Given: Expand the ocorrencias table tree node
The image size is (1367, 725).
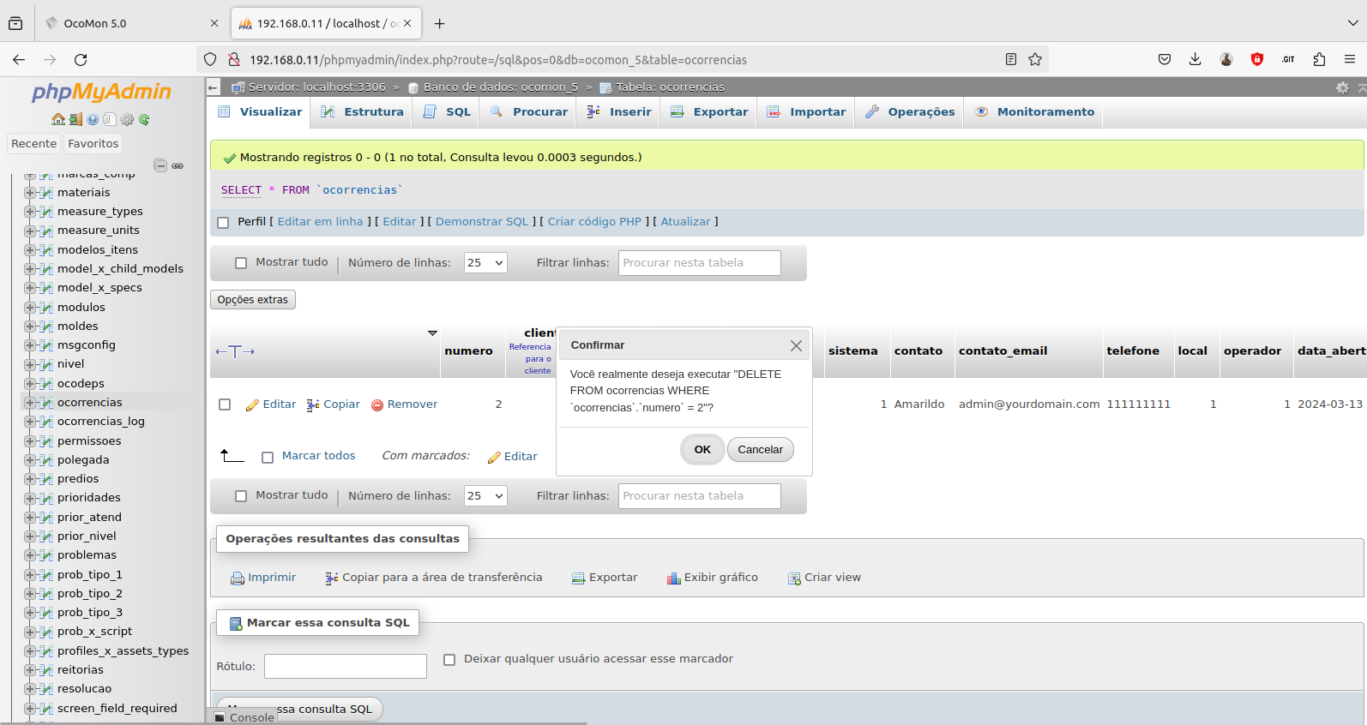Looking at the screenshot, I should [30, 403].
